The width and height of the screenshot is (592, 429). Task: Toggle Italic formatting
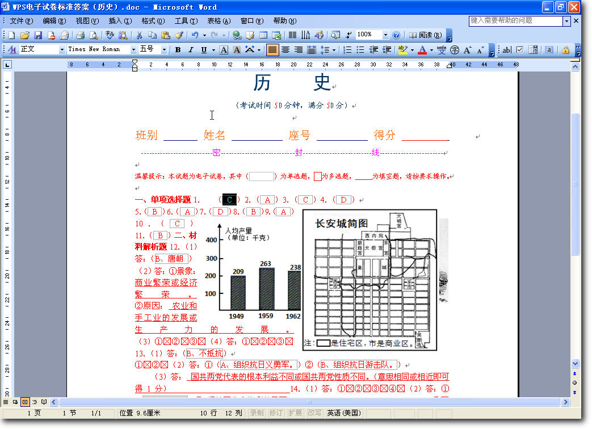tap(191, 50)
